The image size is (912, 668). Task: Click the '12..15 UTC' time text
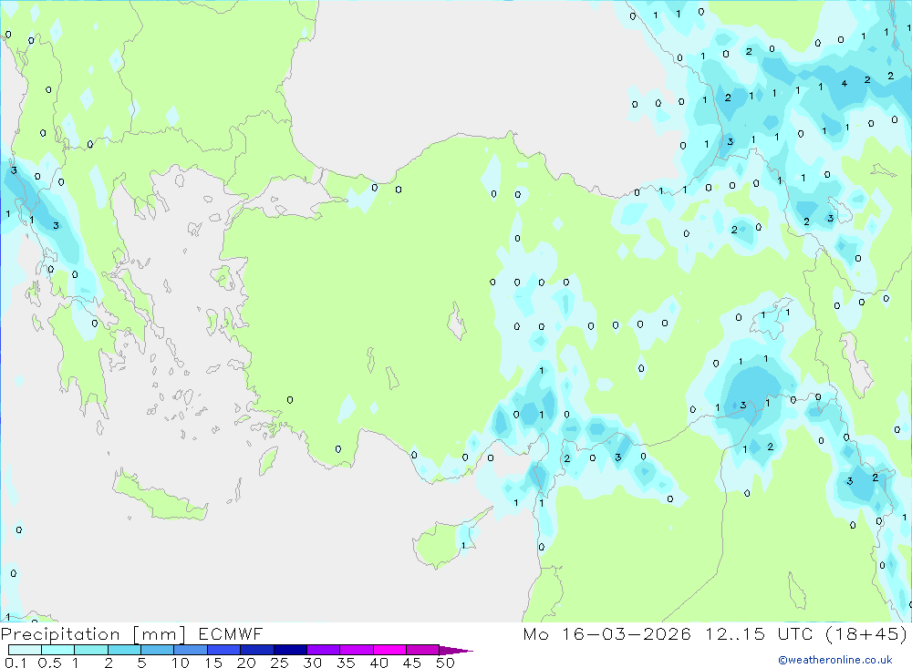(759, 633)
